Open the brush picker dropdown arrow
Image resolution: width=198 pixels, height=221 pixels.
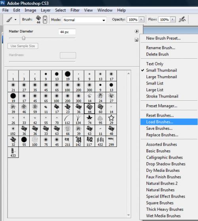(45, 19)
